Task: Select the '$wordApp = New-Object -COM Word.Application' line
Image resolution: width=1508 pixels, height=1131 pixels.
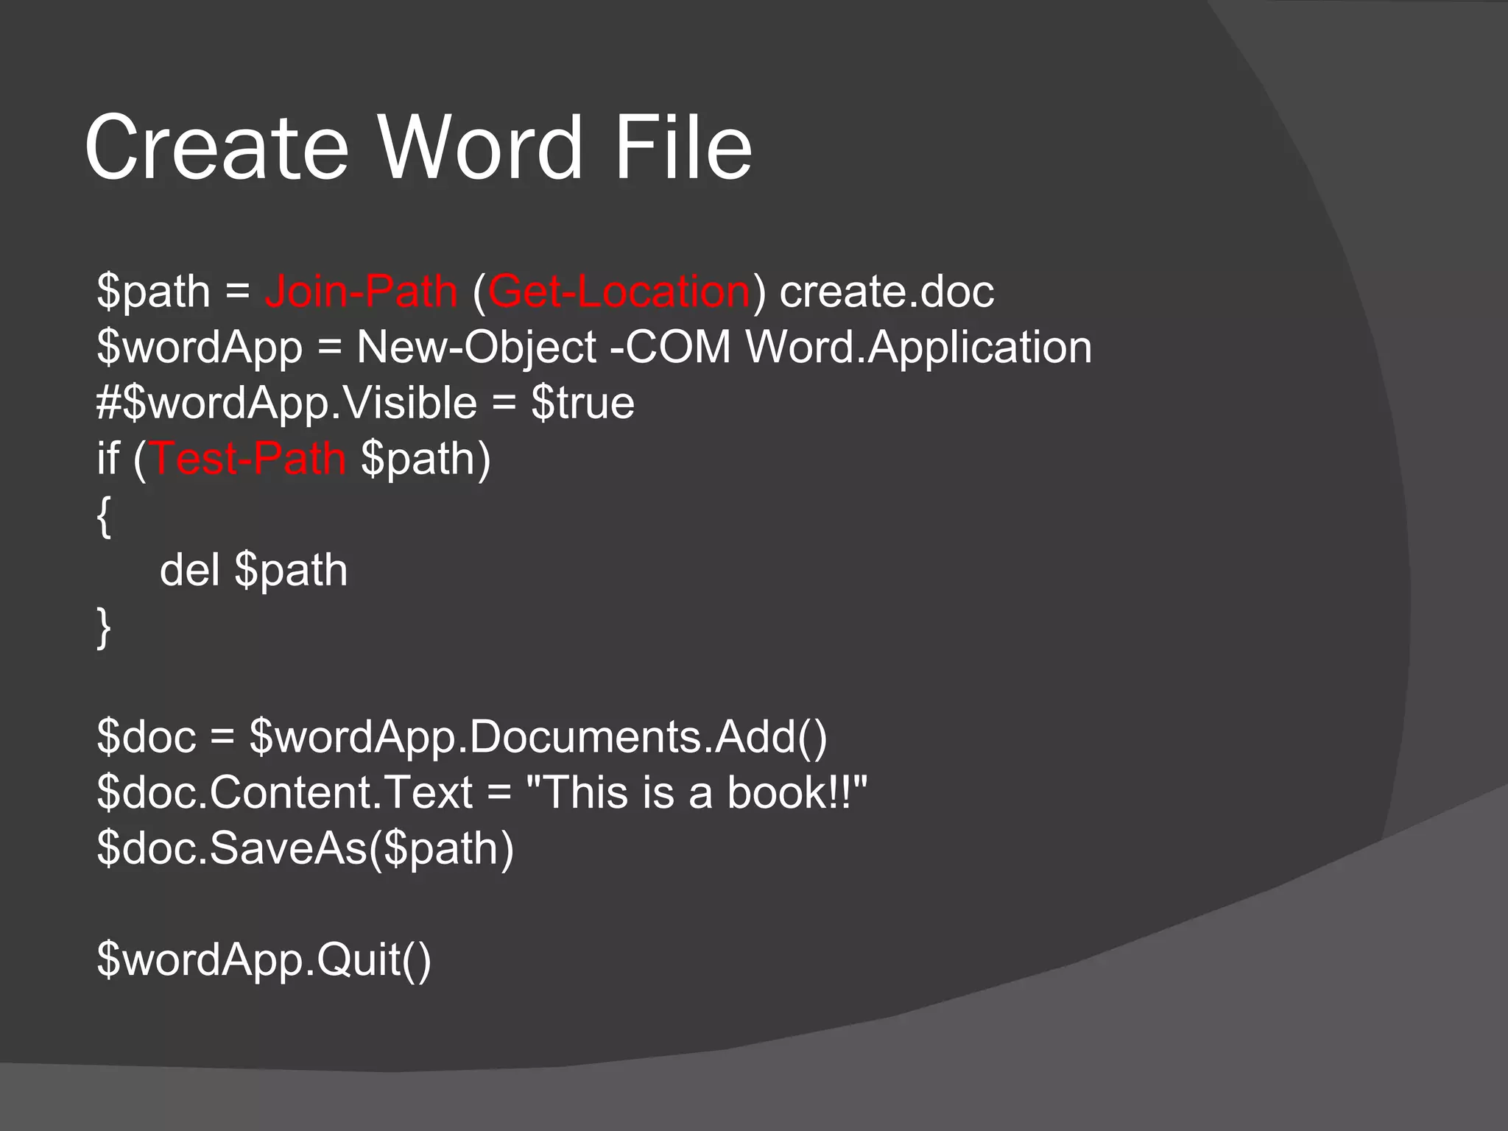Action: tap(594, 348)
